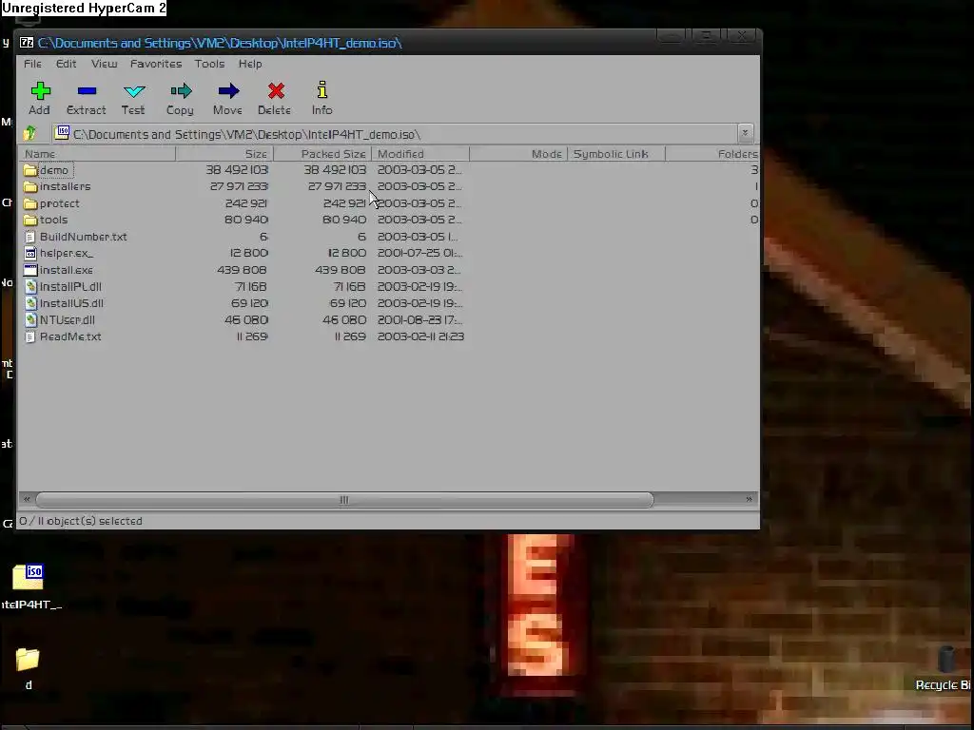
Task: Open the Help menu
Action: (x=250, y=64)
